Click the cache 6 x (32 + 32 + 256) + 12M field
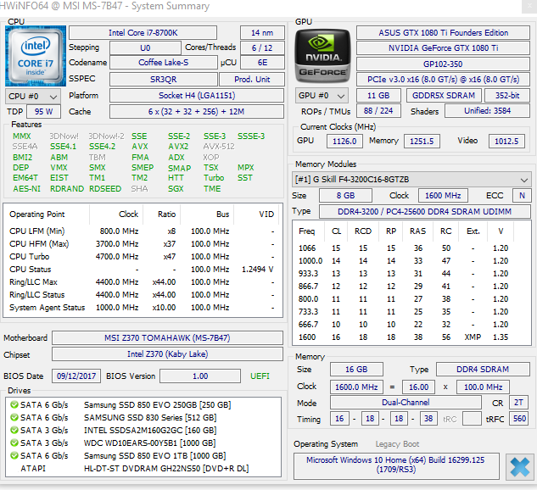This screenshot has height=490, width=537. point(197,112)
